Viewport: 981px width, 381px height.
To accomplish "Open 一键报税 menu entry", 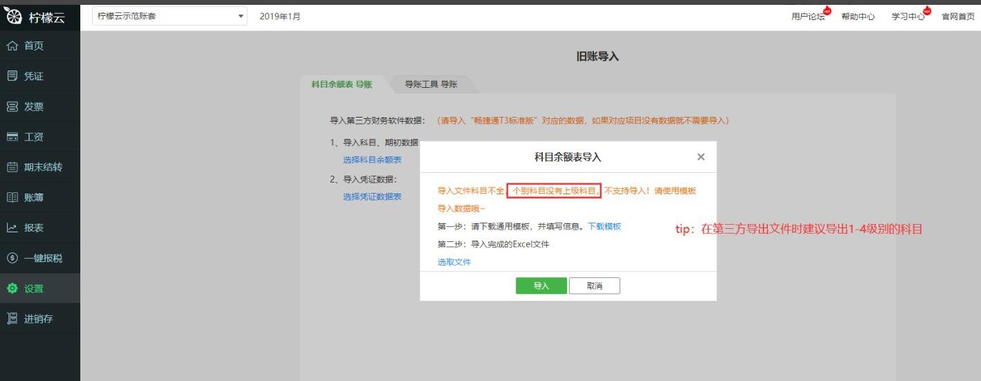I will [x=40, y=258].
